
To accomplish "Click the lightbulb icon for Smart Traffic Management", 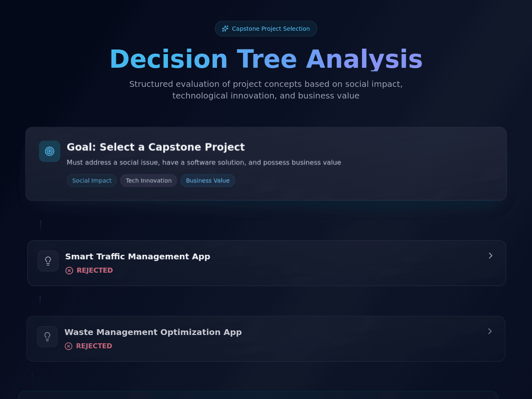I will (48, 261).
